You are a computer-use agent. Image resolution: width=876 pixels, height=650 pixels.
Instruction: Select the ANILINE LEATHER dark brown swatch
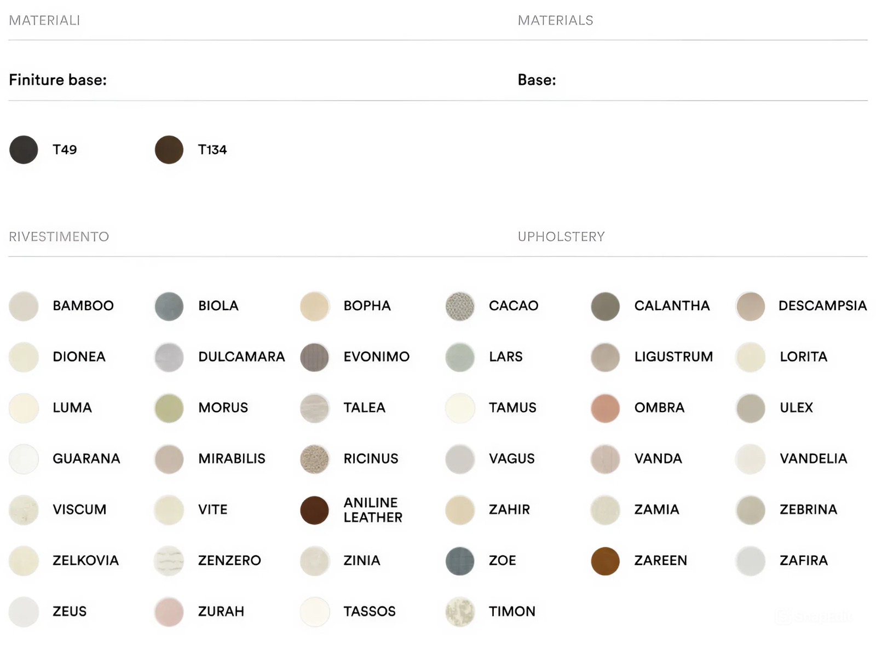314,510
